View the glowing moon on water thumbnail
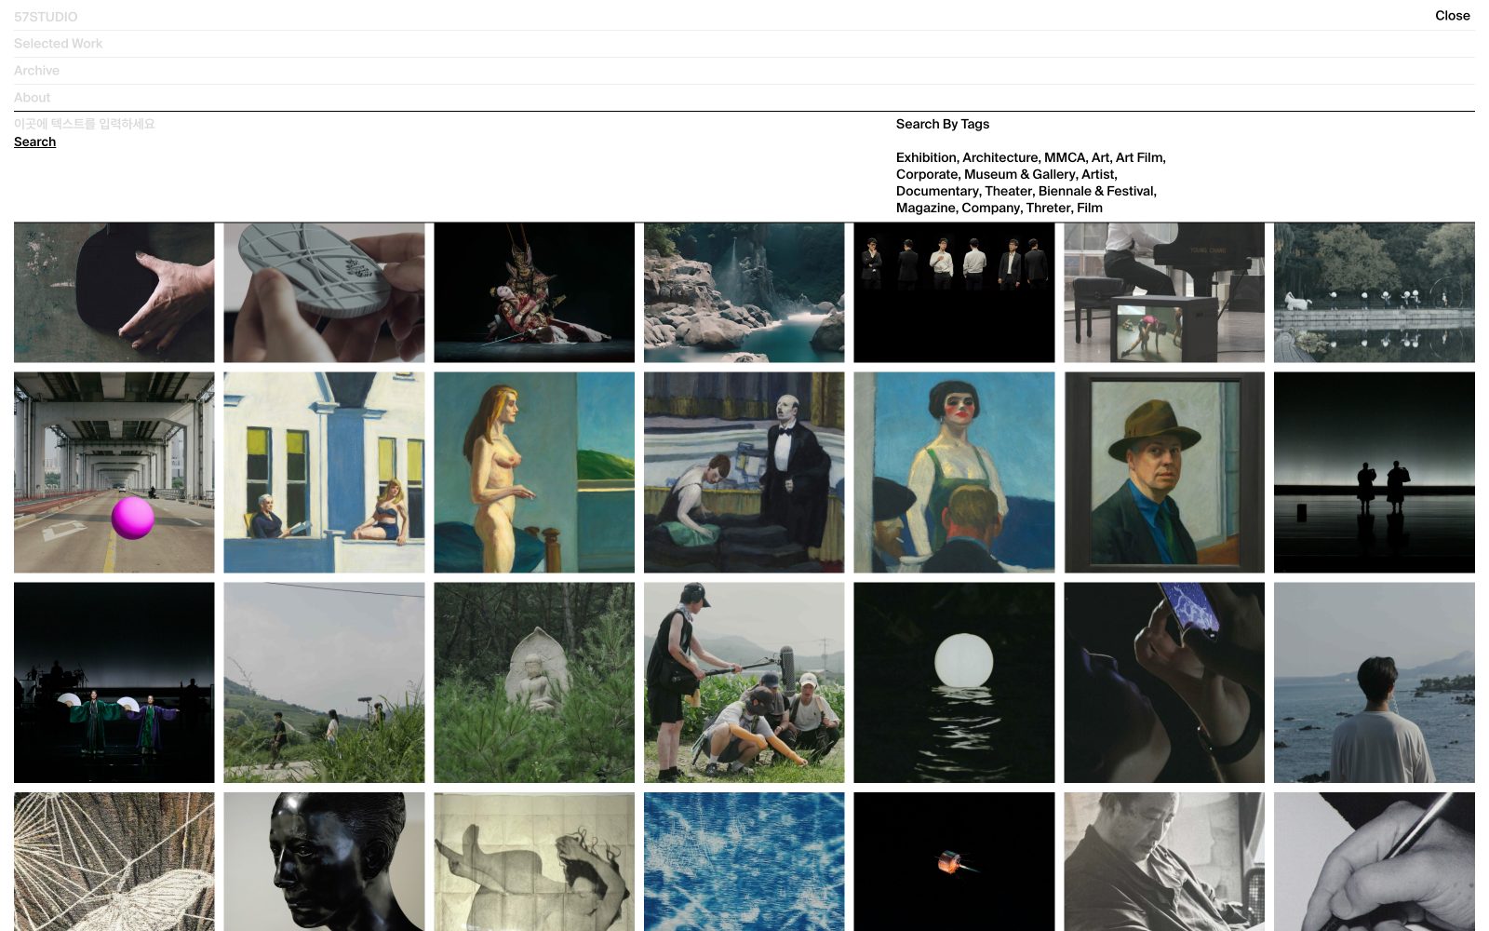Image resolution: width=1489 pixels, height=931 pixels. coord(954,682)
